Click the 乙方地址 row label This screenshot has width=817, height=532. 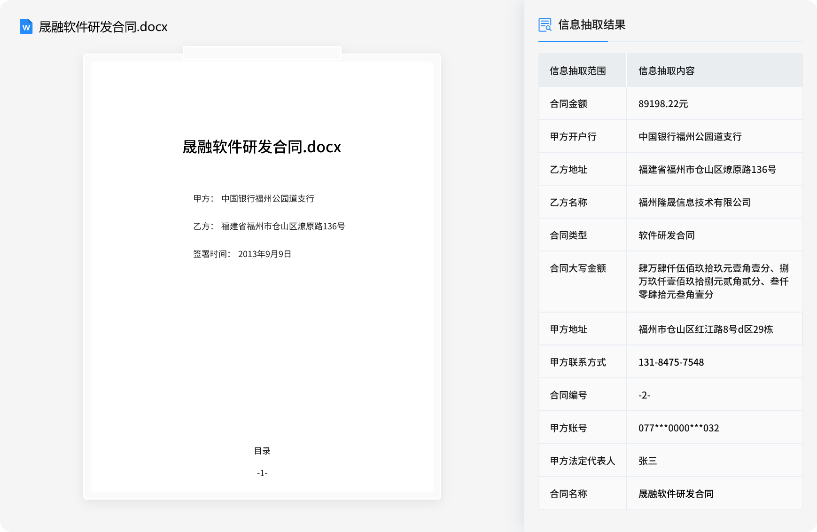tap(568, 170)
